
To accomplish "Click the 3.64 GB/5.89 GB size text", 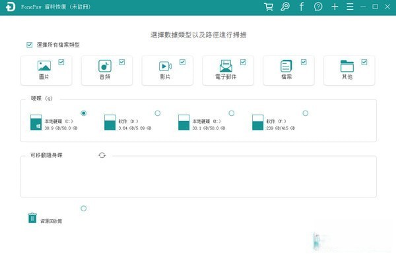I will [135, 128].
